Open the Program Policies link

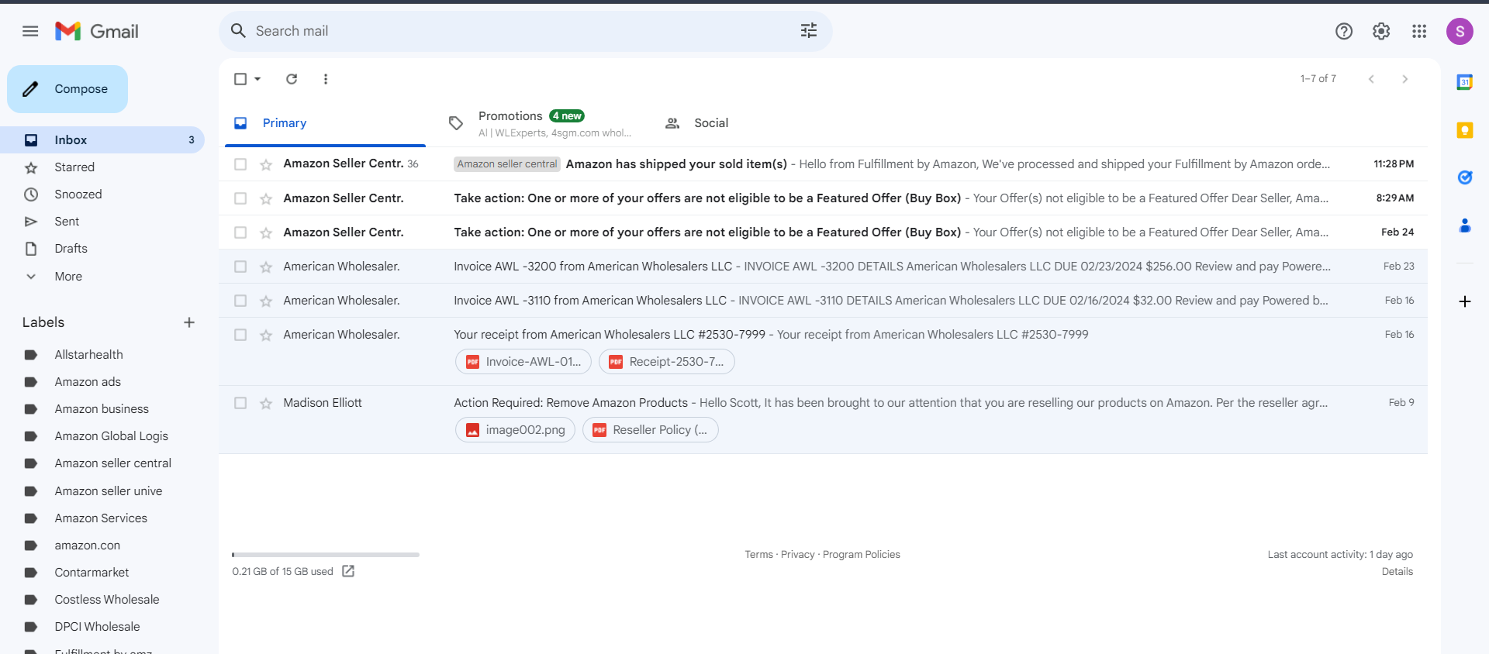pyautogui.click(x=861, y=555)
